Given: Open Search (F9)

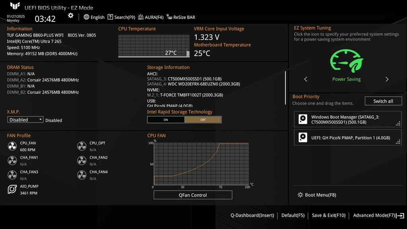Looking at the screenshot, I should pyautogui.click(x=121, y=17).
